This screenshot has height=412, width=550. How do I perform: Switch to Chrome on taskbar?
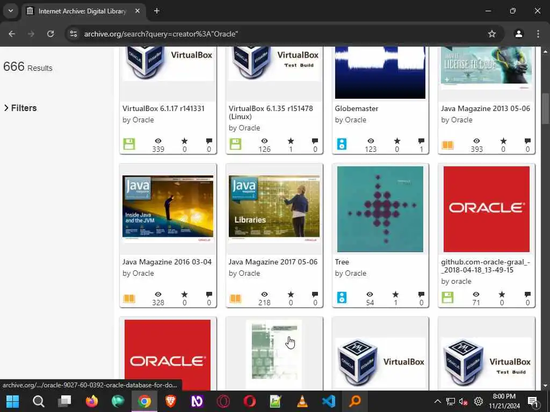144,401
